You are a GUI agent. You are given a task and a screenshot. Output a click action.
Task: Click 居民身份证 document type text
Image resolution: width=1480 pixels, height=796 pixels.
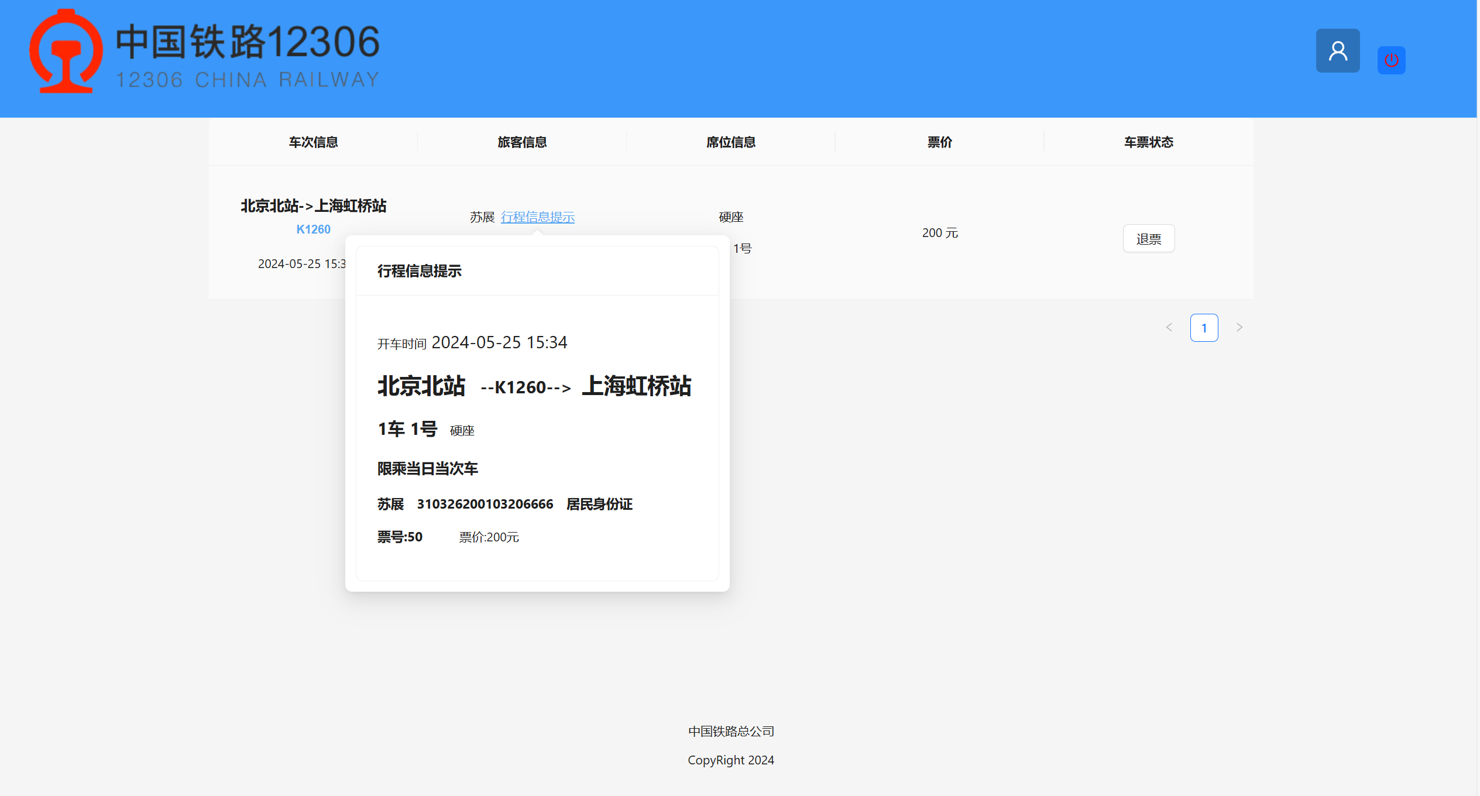point(599,505)
